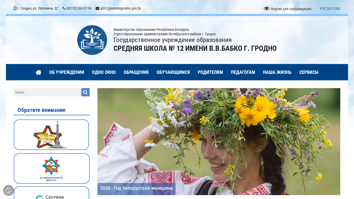The image size is (354, 199).
Task: Click Отдел образования администрации Октябрьского района text
Action: point(165,34)
